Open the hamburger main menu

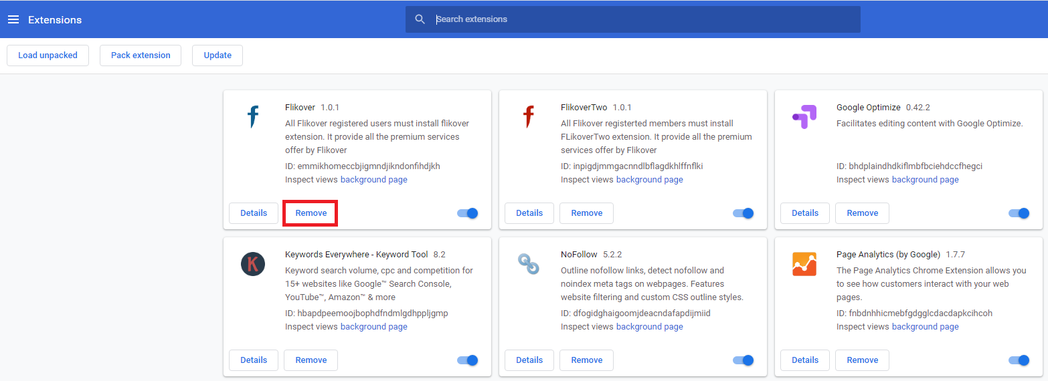13,19
